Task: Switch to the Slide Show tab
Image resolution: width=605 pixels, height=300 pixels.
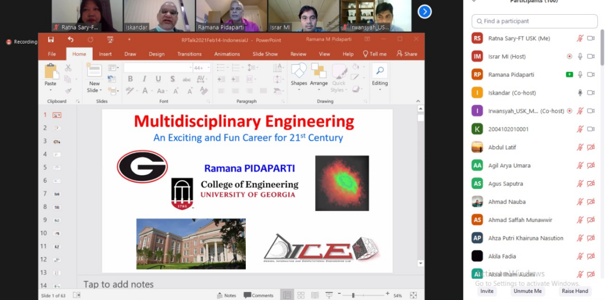Action: (x=265, y=54)
